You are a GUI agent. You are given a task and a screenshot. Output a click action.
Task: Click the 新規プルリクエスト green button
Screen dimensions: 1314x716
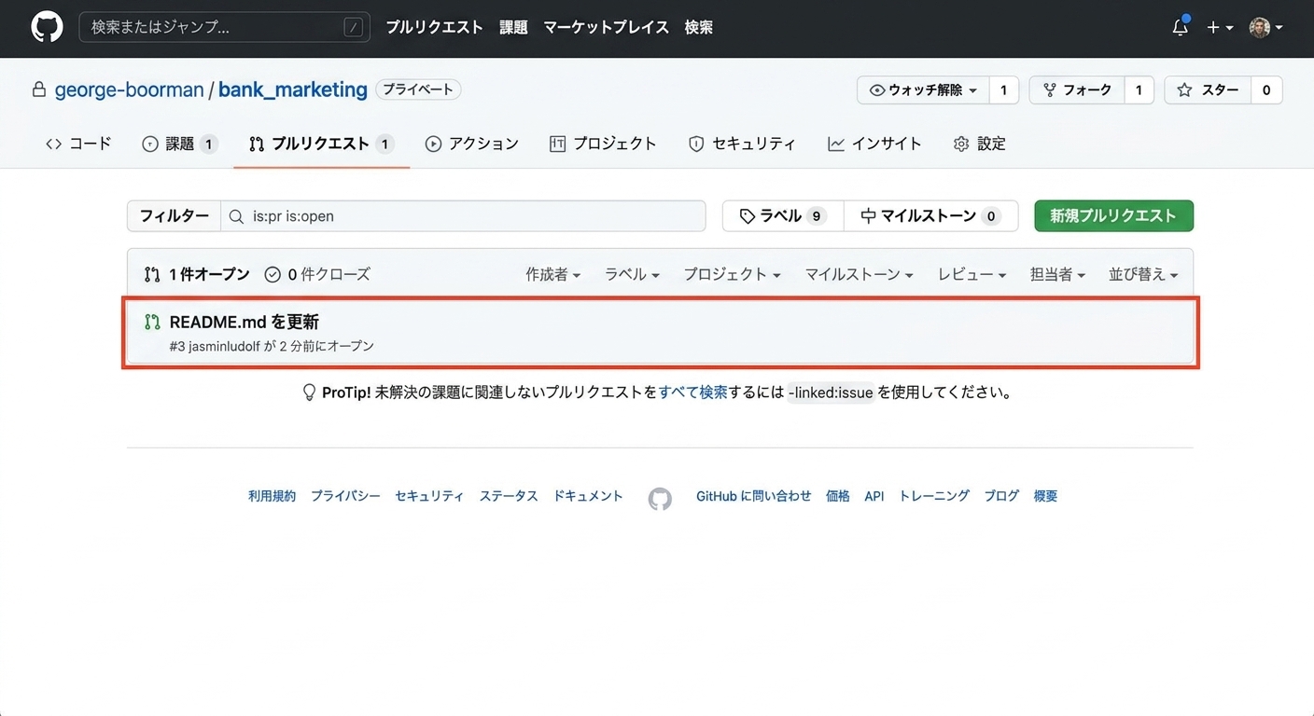coord(1113,216)
